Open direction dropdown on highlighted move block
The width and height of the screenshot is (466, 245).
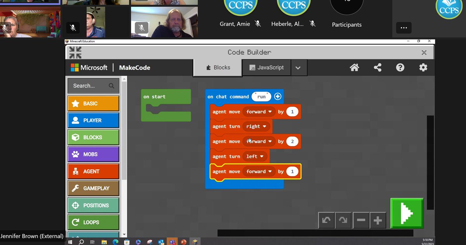pyautogui.click(x=259, y=172)
